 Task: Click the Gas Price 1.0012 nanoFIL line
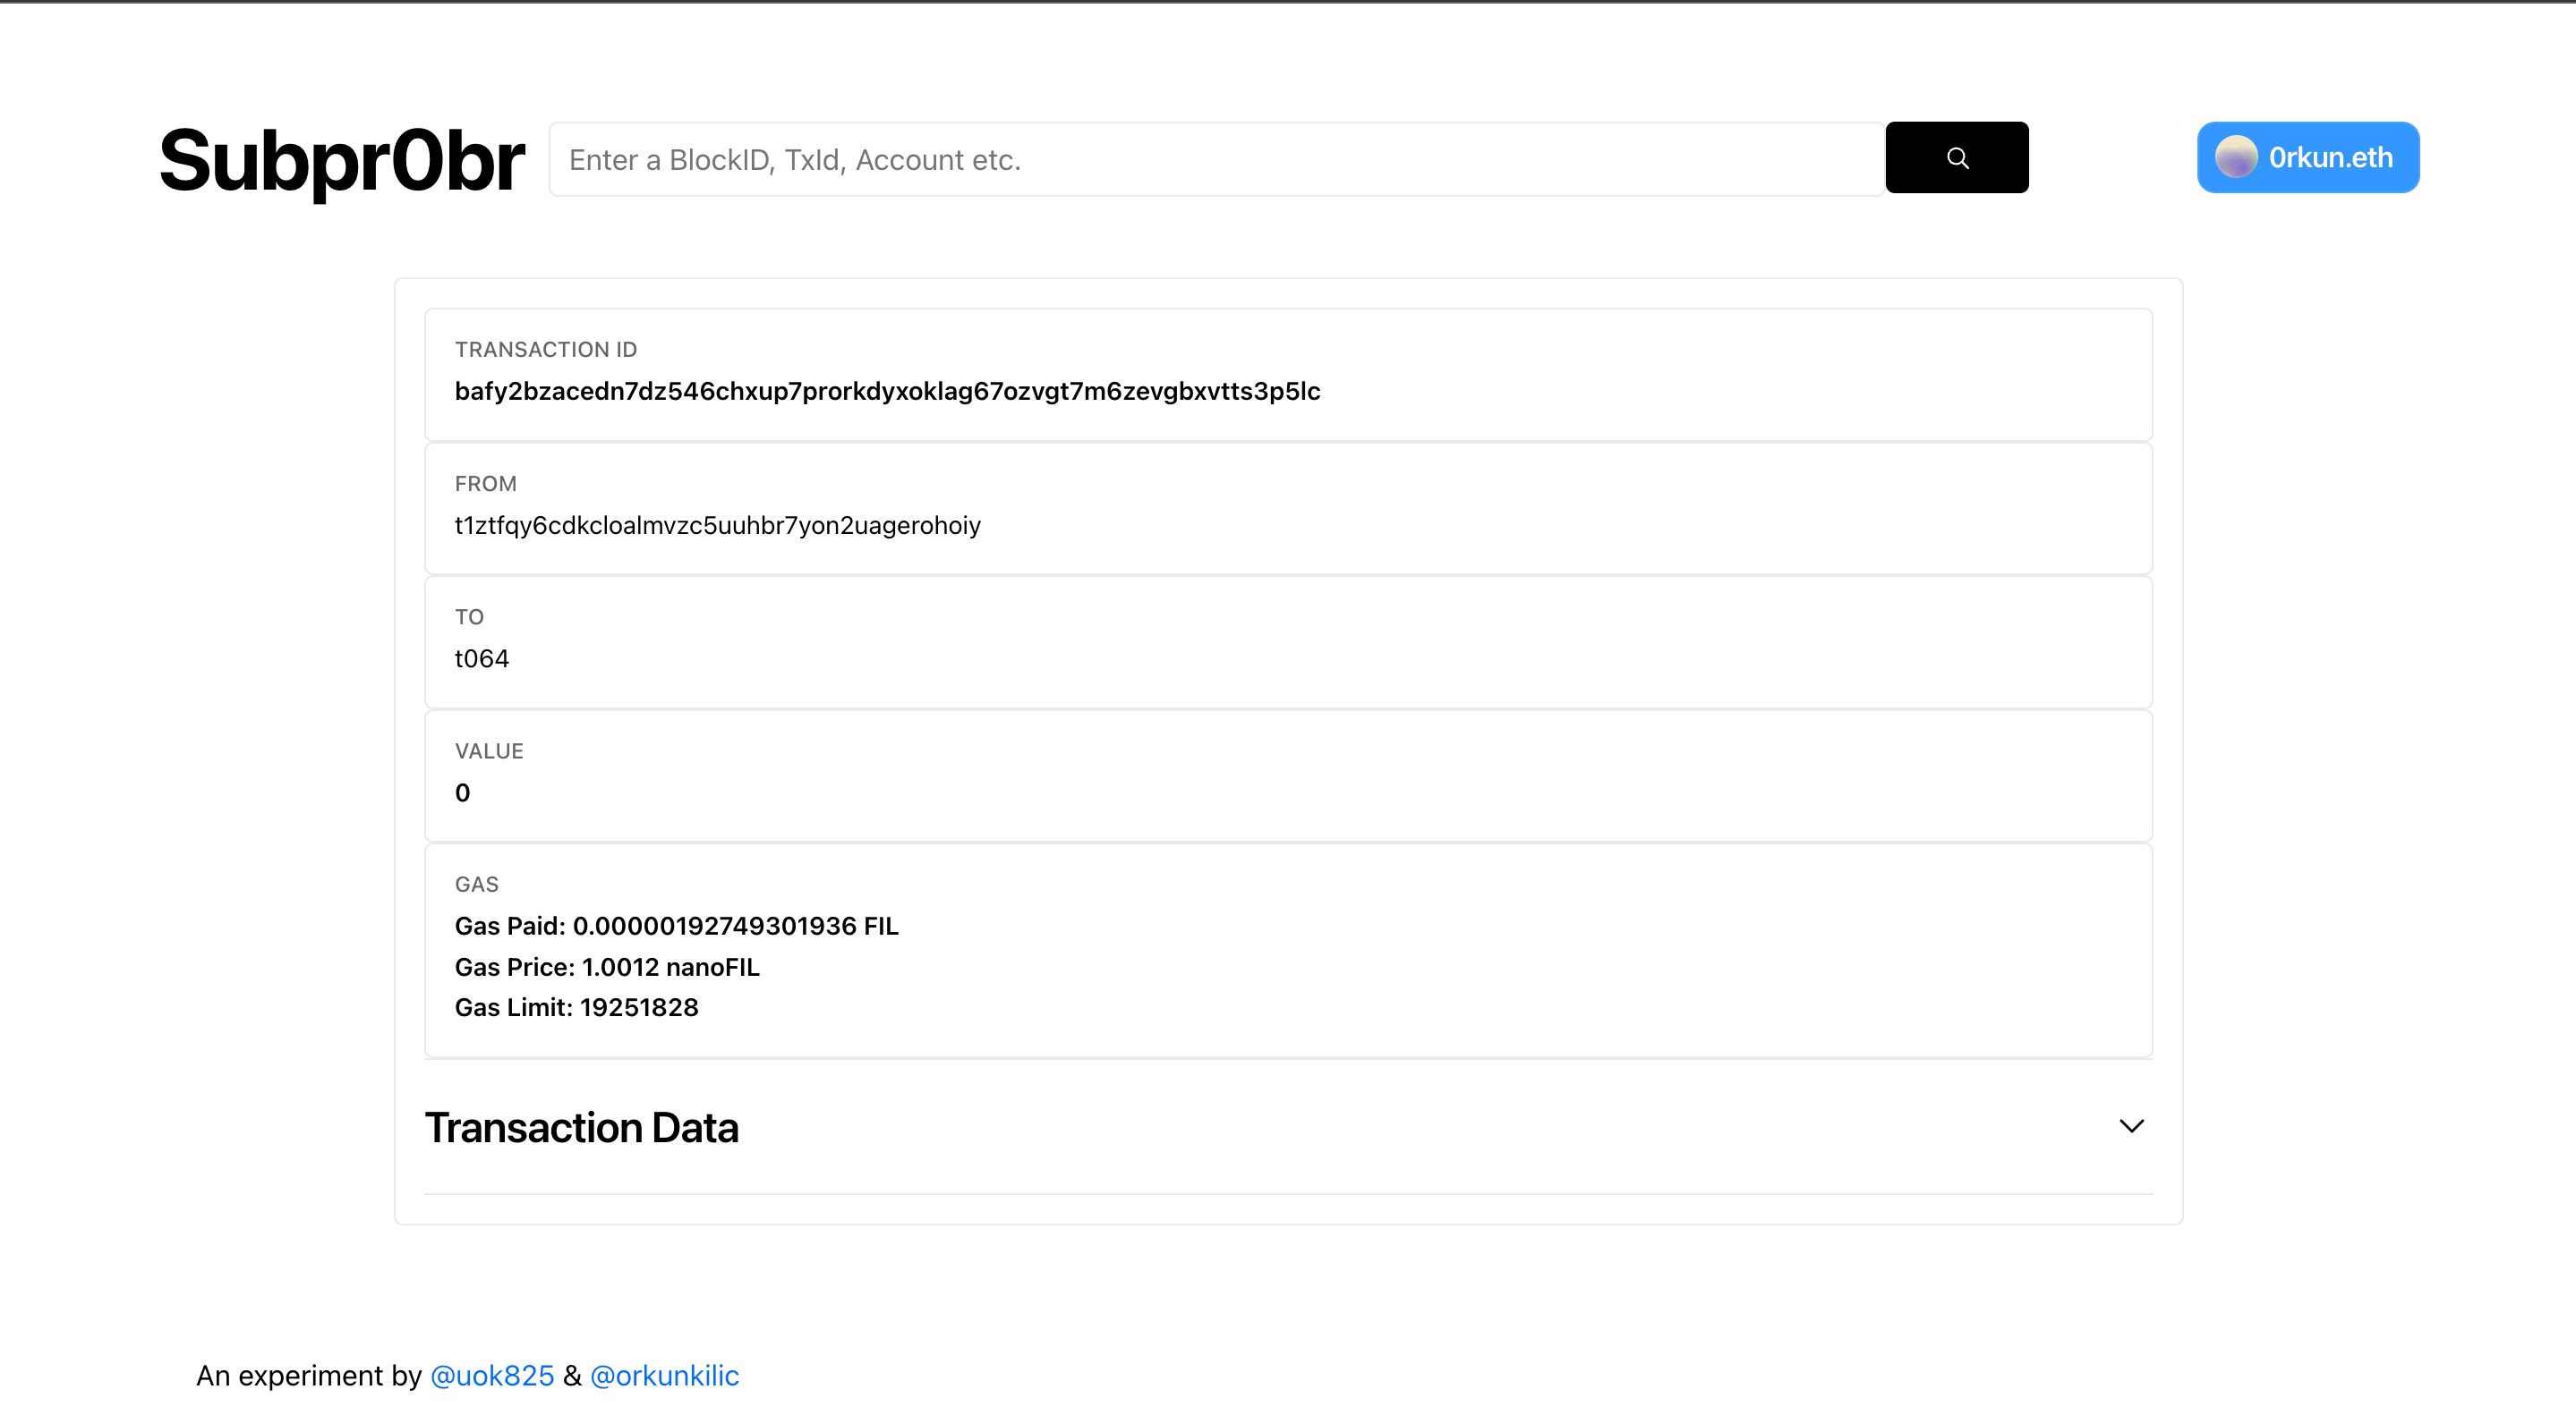point(607,967)
